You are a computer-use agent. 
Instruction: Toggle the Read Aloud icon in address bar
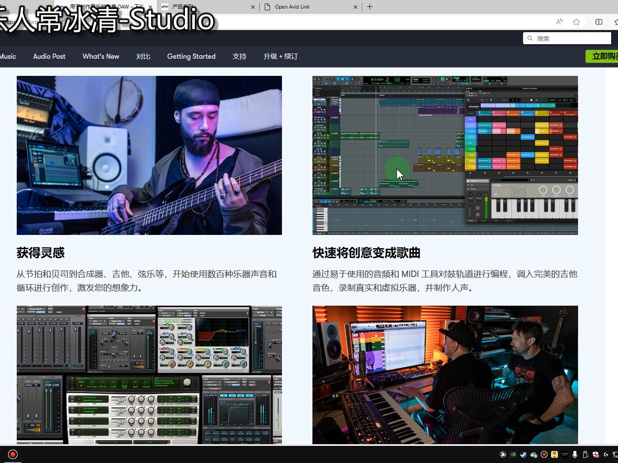[x=559, y=22]
